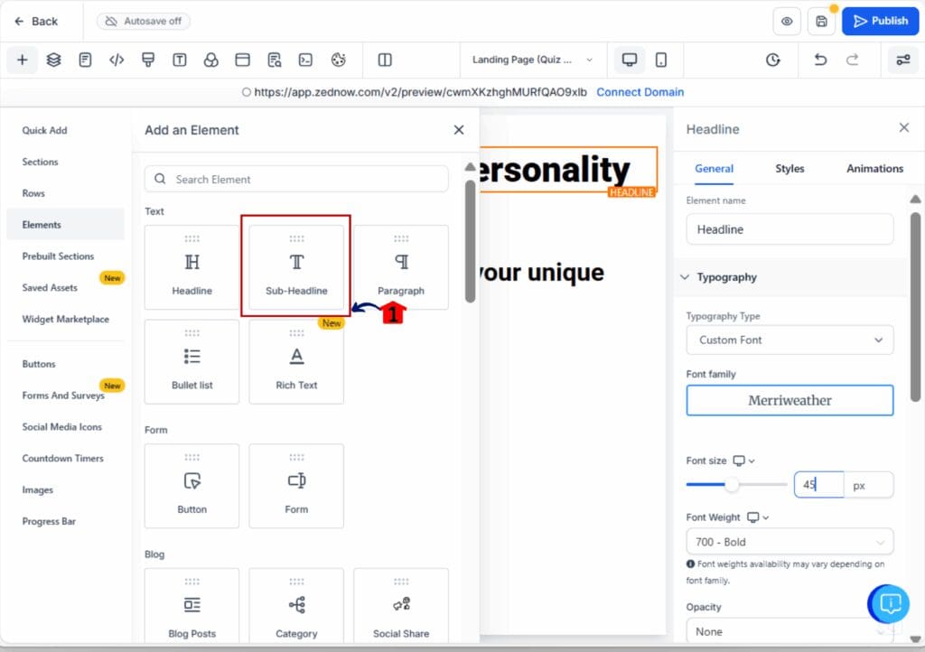This screenshot has width=925, height=652.
Task: Click the font size slider handle
Action: pos(732,485)
